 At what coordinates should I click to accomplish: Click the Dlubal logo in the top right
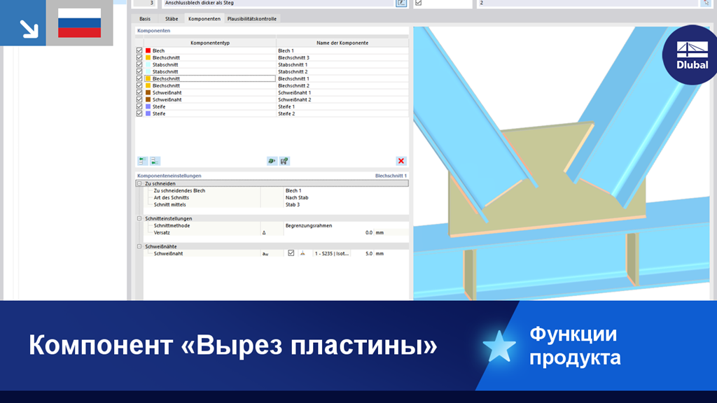click(690, 53)
